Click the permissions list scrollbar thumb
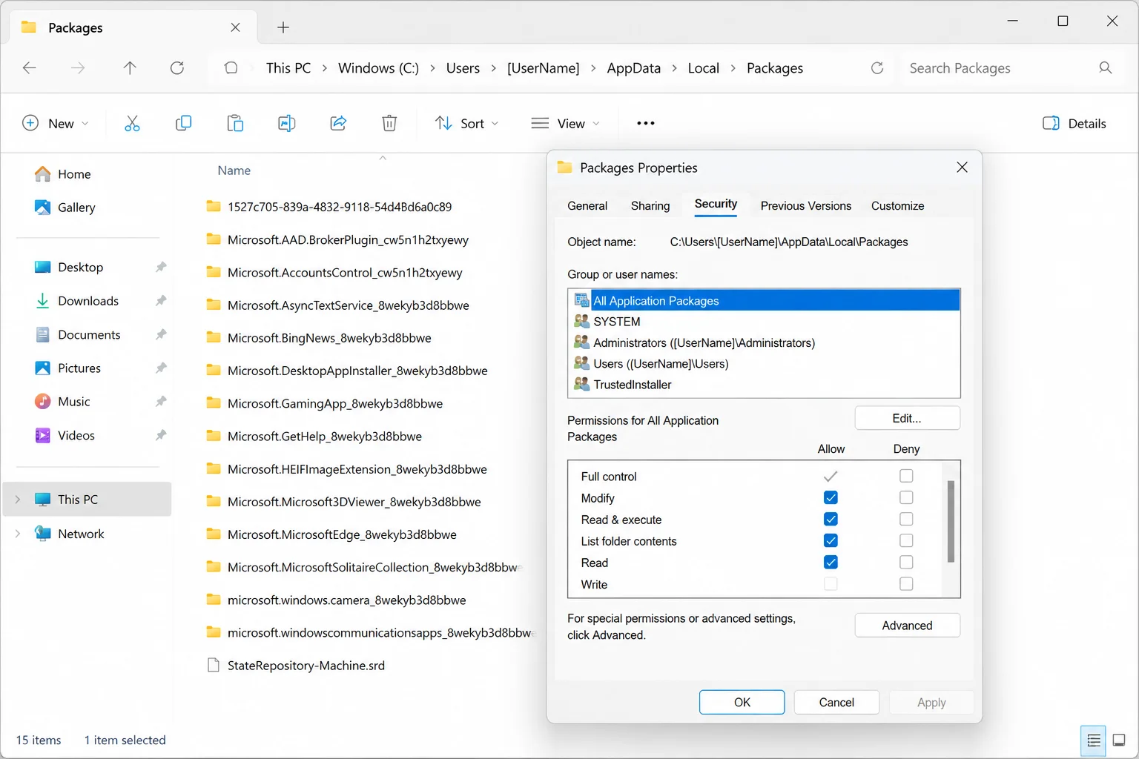Screen dimensions: 1139x759 [x=951, y=522]
